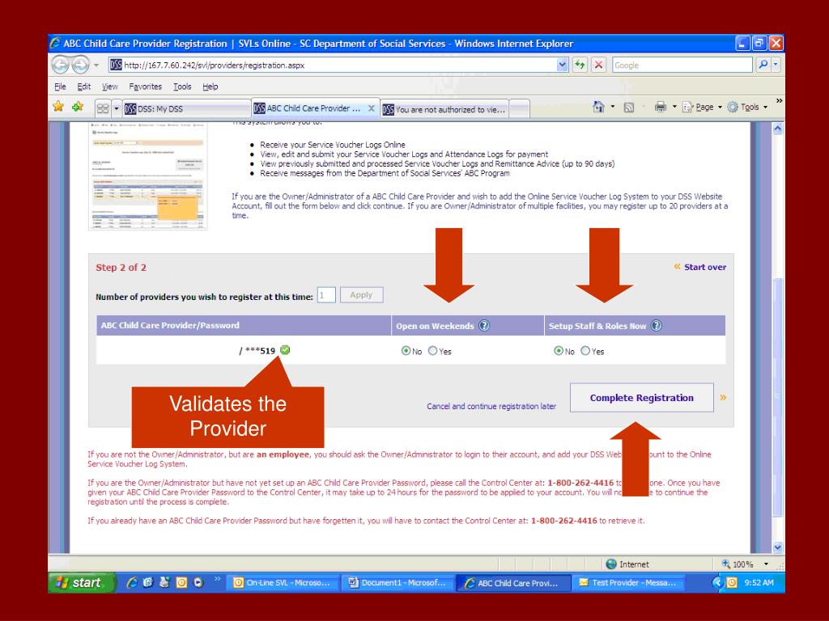Expand hidden system tray icons arrow
Viewport: 829px width, 621px height.
(x=717, y=582)
